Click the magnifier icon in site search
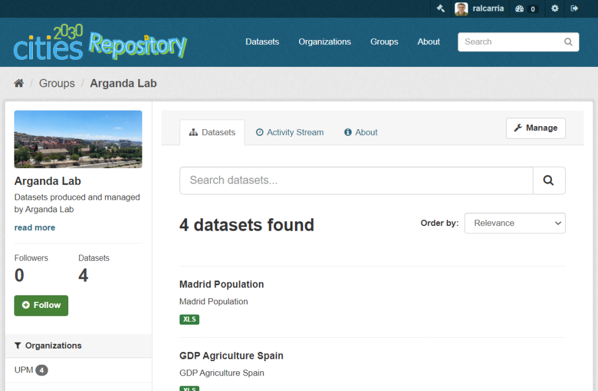Image resolution: width=598 pixels, height=391 pixels. point(568,42)
